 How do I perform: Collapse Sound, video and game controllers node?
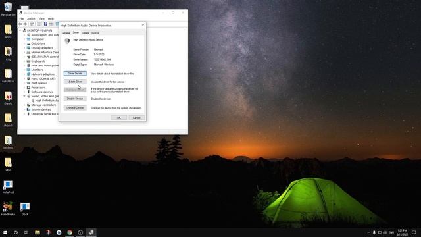(24, 96)
